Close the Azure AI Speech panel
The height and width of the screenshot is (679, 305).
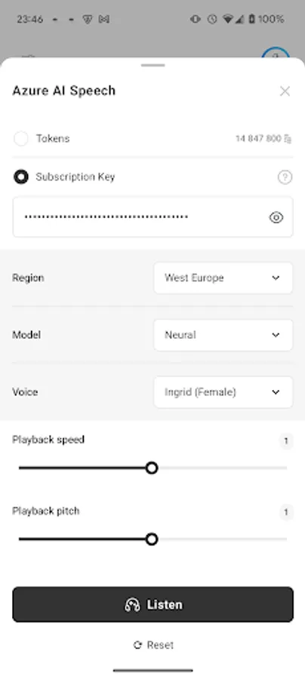click(285, 91)
